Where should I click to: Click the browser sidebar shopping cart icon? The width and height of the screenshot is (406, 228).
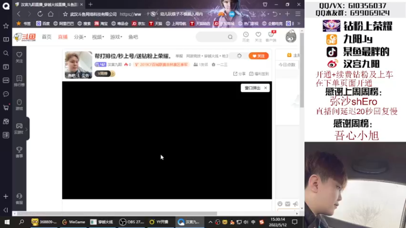point(6,107)
